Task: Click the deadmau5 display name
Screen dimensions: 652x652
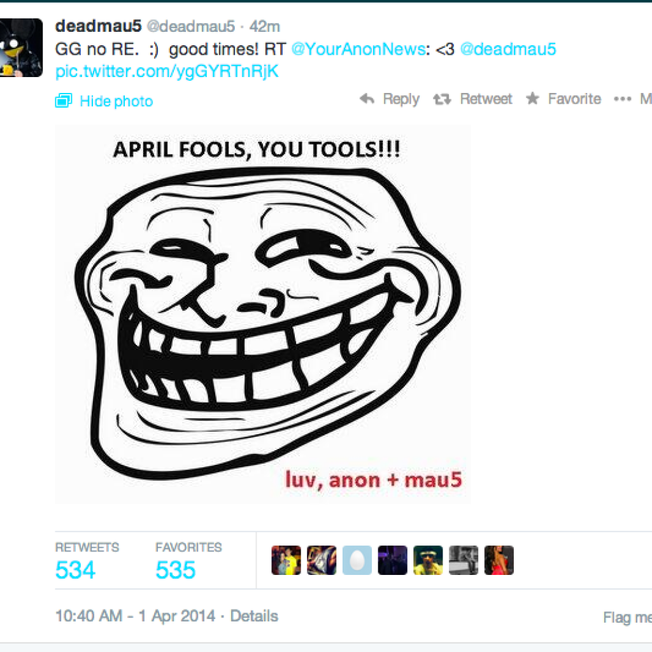Action: coord(98,26)
